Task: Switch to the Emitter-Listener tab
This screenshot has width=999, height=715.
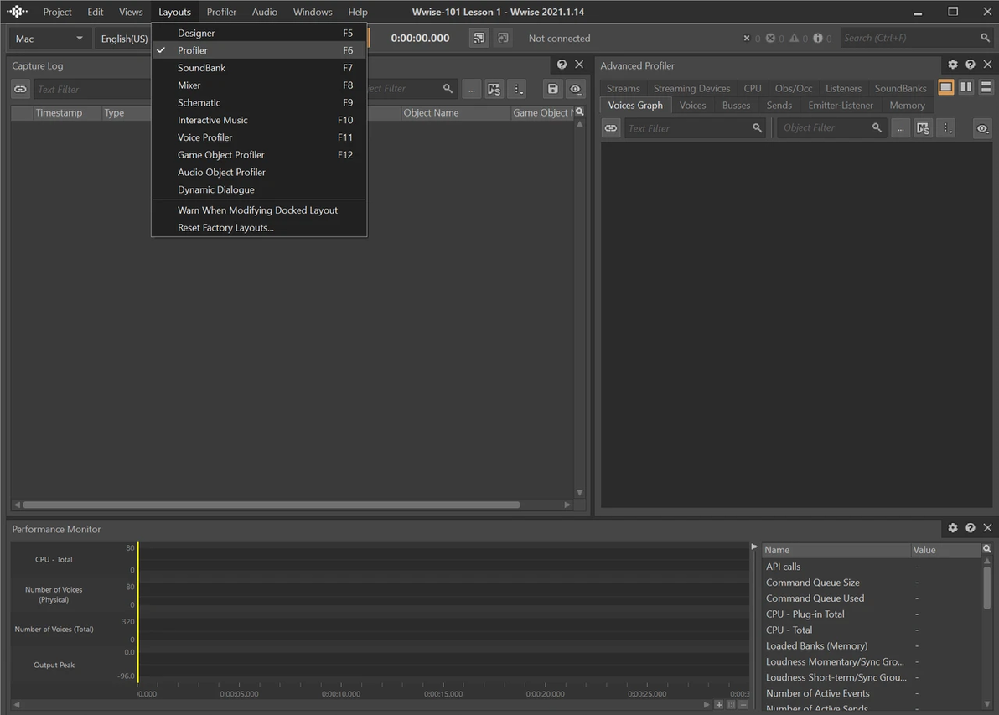Action: (x=841, y=105)
